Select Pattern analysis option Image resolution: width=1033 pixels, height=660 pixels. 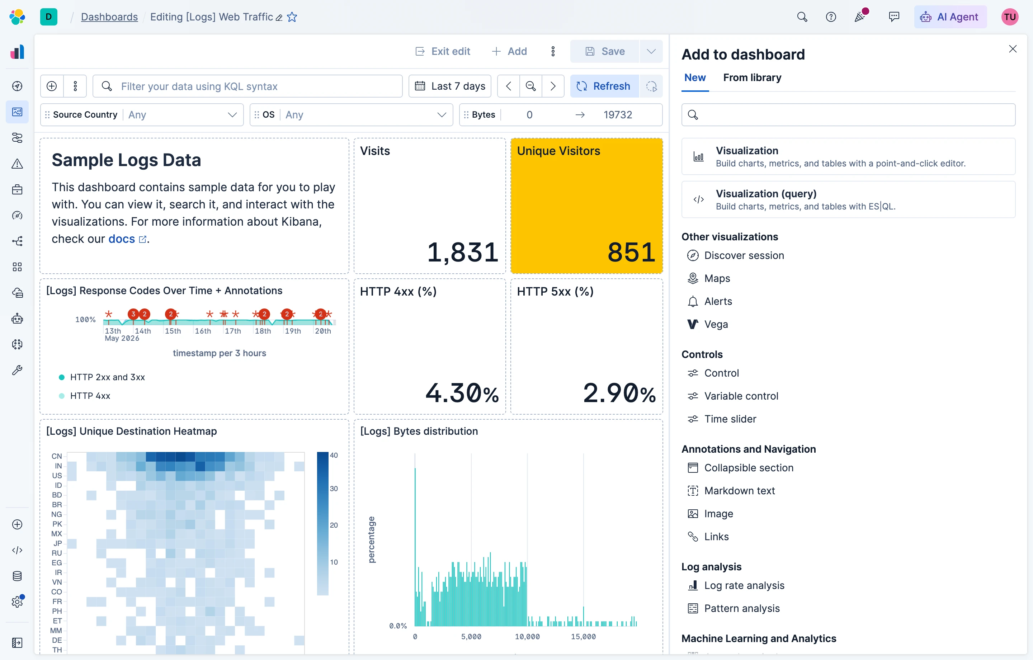[734, 608]
